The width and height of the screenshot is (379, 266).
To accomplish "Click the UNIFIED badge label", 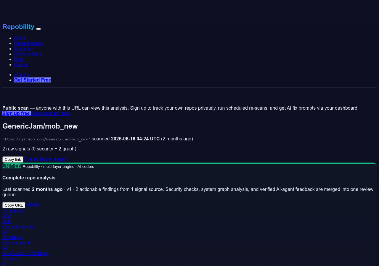I will click(x=12, y=166).
